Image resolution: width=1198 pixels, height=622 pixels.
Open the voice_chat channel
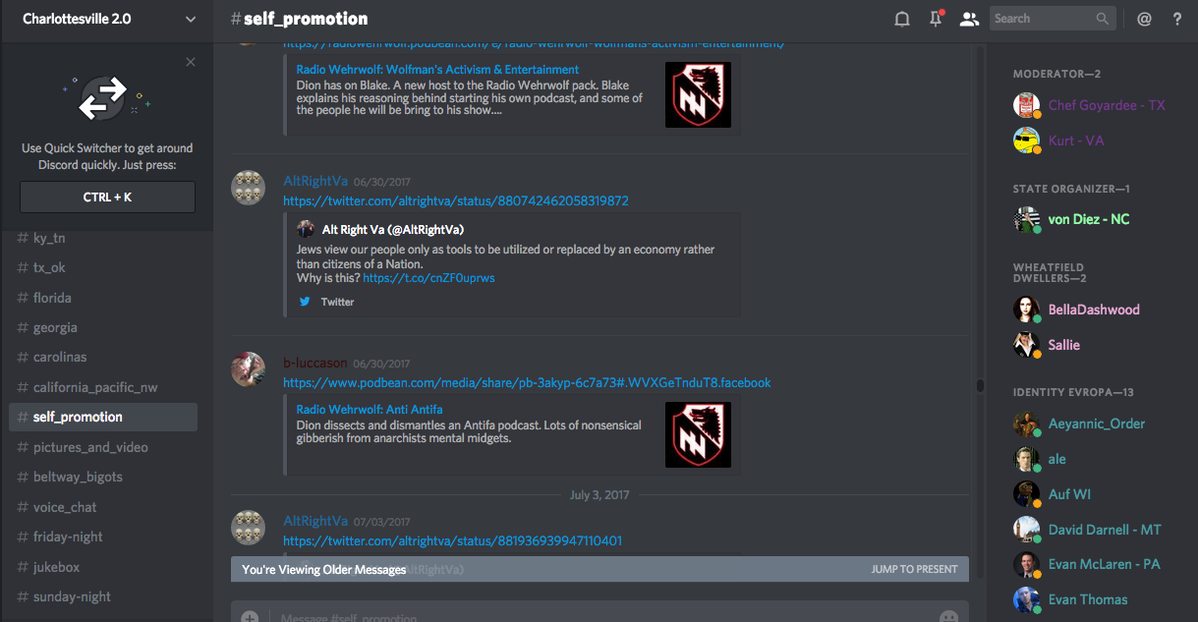65,507
